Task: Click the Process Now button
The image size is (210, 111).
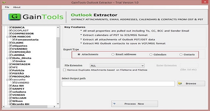Action: (x=134, y=104)
